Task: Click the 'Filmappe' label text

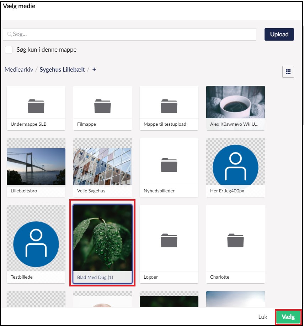Action: coord(86,124)
